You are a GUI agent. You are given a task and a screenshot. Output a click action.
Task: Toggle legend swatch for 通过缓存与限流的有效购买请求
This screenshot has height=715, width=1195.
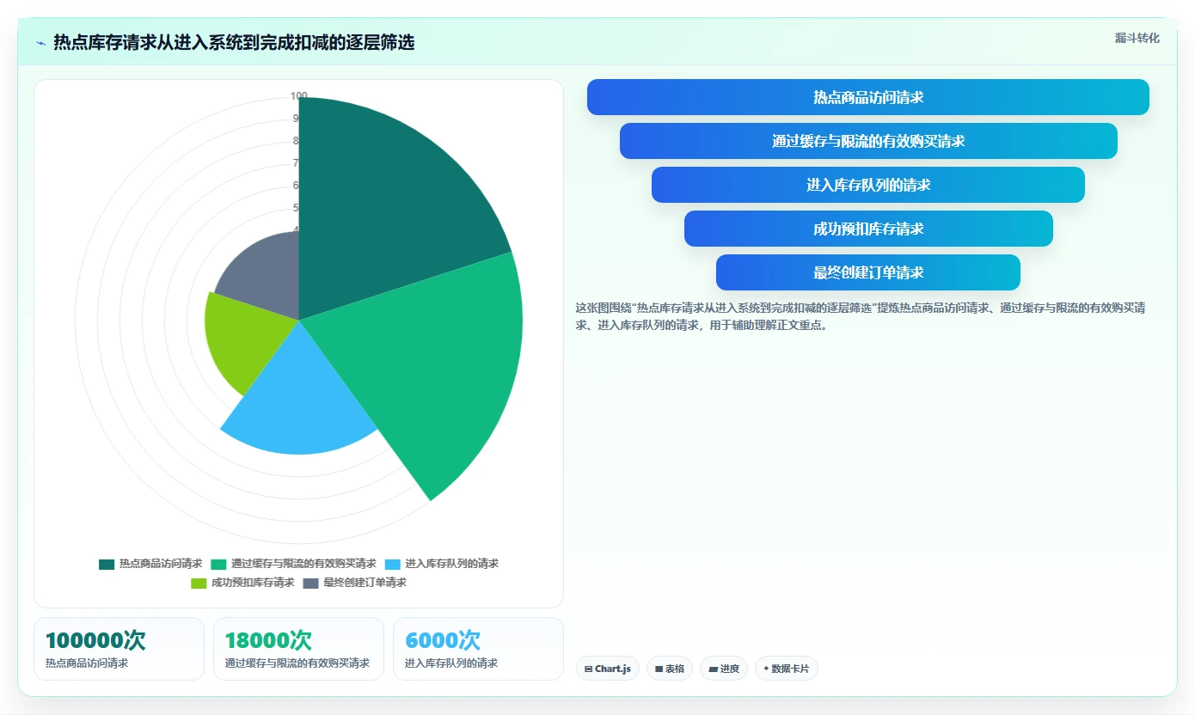tap(218, 564)
